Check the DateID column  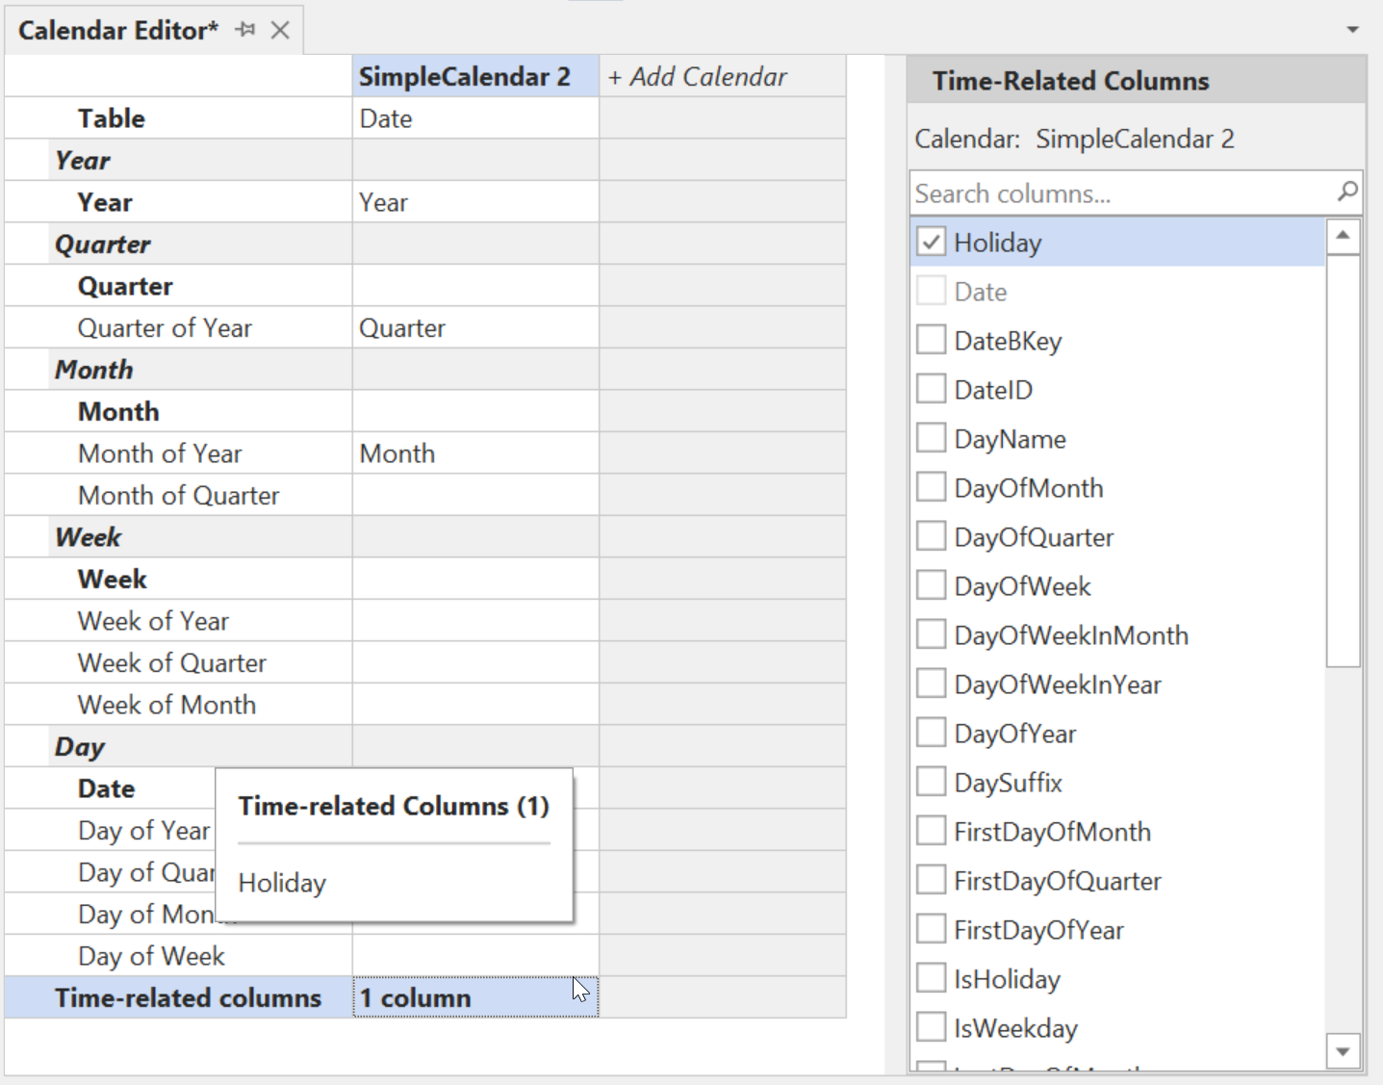931,388
